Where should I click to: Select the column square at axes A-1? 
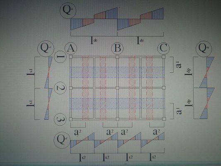pos(71,57)
